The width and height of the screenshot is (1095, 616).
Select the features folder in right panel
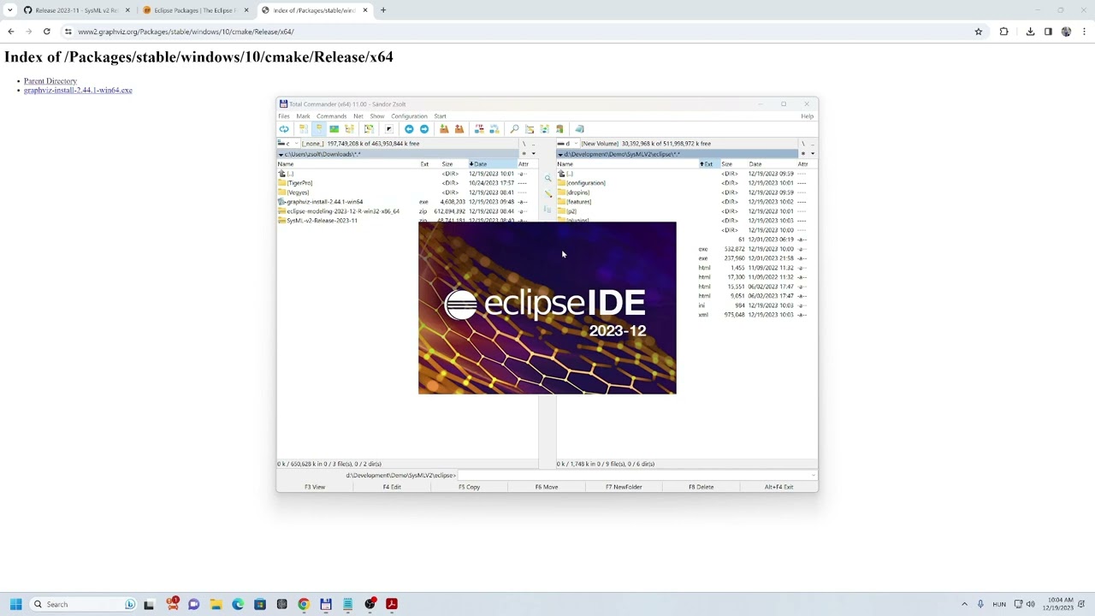(x=575, y=202)
